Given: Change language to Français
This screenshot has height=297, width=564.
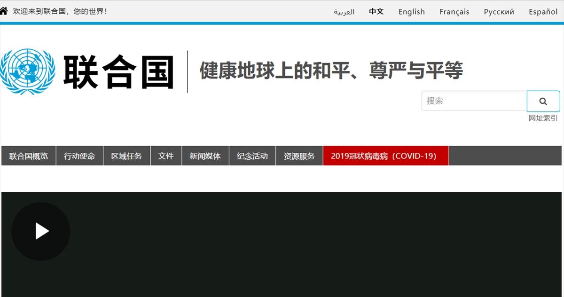Looking at the screenshot, I should coord(454,12).
